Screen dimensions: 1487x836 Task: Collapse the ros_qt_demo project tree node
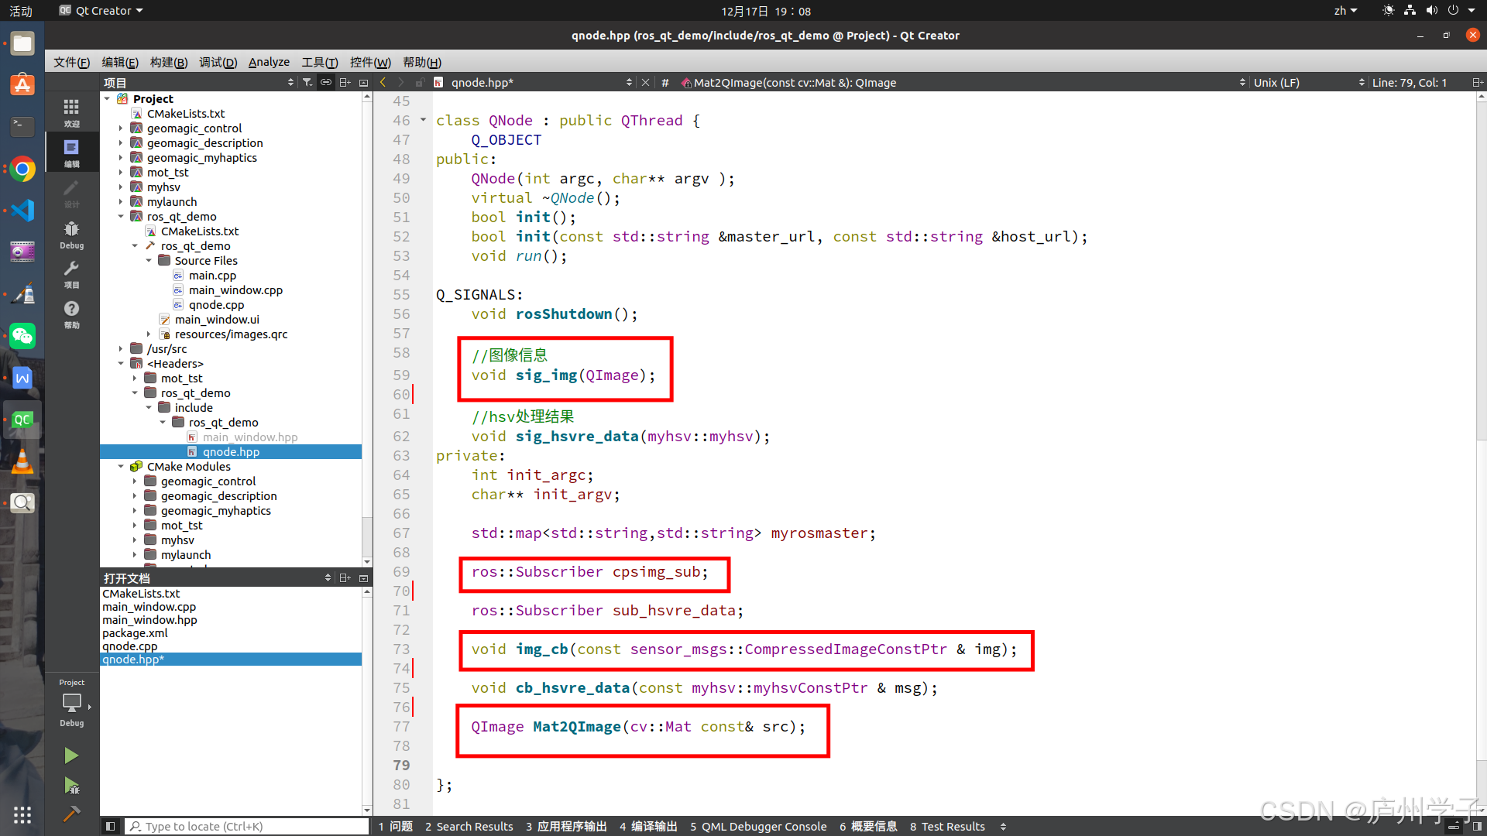pos(121,217)
